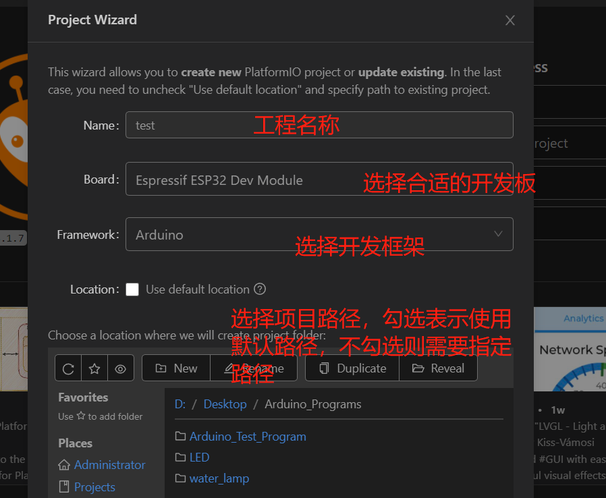Click the Administrator home icon
This screenshot has height=498, width=606.
tap(64, 465)
